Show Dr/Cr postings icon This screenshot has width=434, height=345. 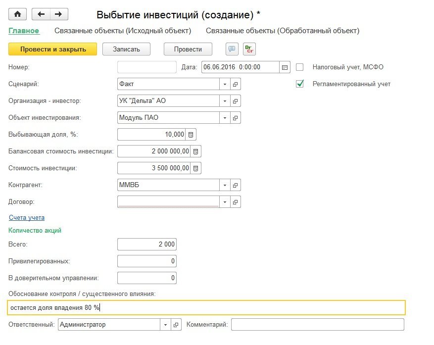249,49
